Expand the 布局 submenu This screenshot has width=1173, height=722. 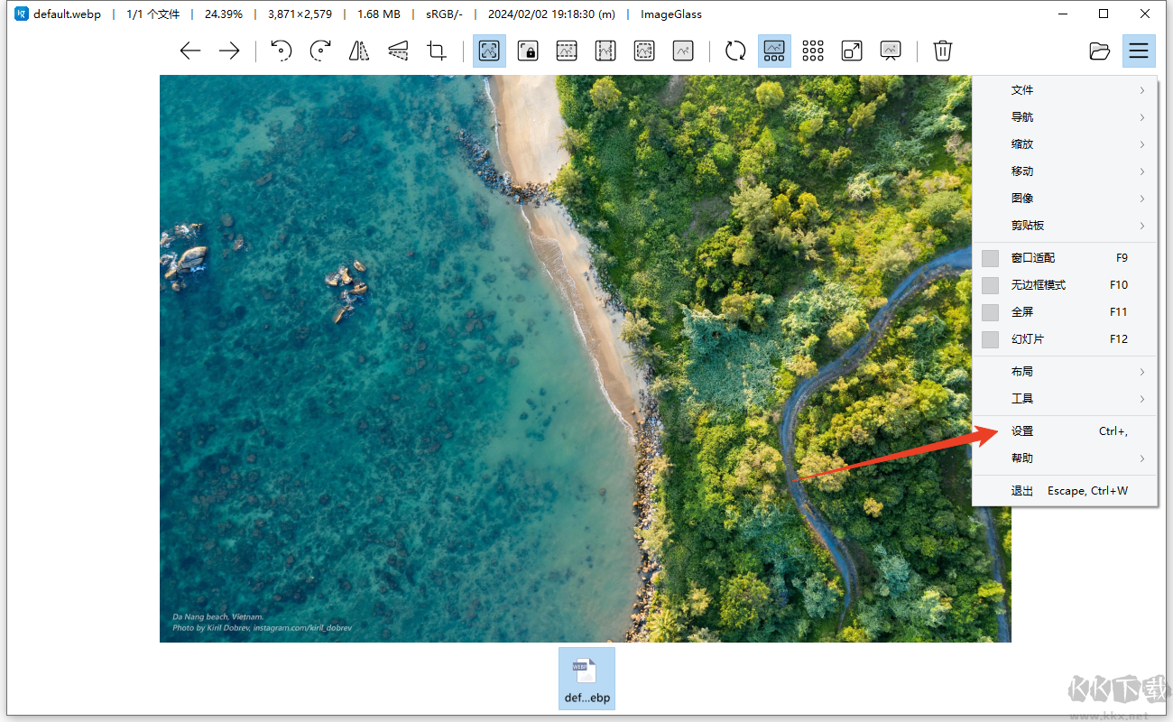1065,372
